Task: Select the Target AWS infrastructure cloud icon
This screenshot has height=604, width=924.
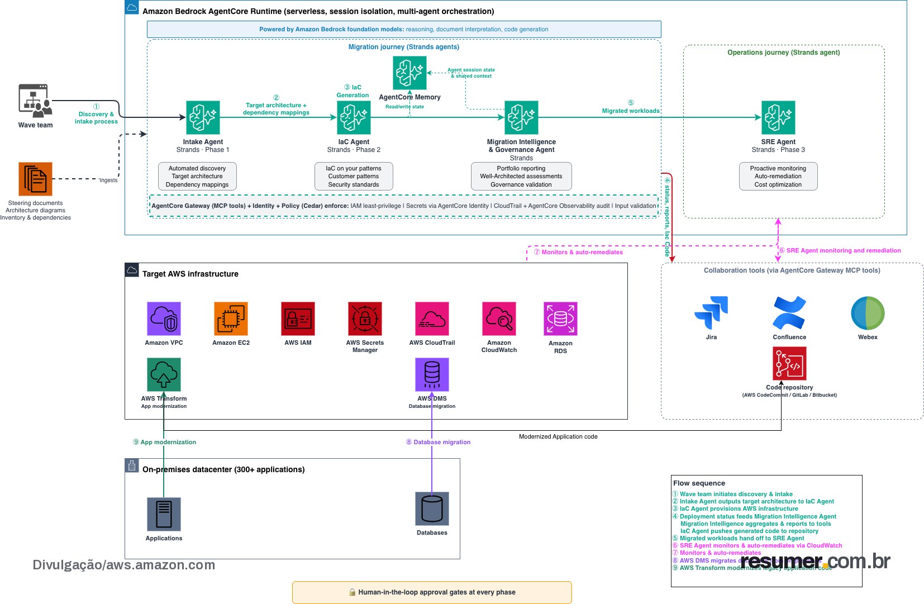Action: (131, 270)
